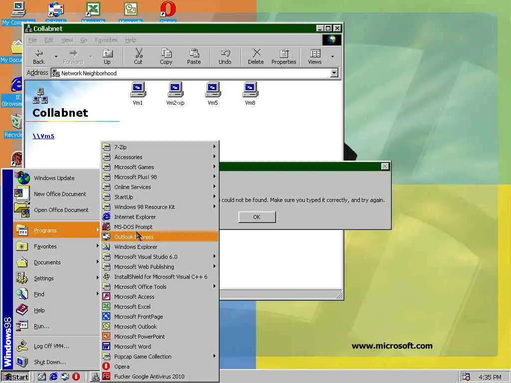The width and height of the screenshot is (511, 383).
Task: Expand Windows 98 Resource Kit group
Action: (160, 207)
